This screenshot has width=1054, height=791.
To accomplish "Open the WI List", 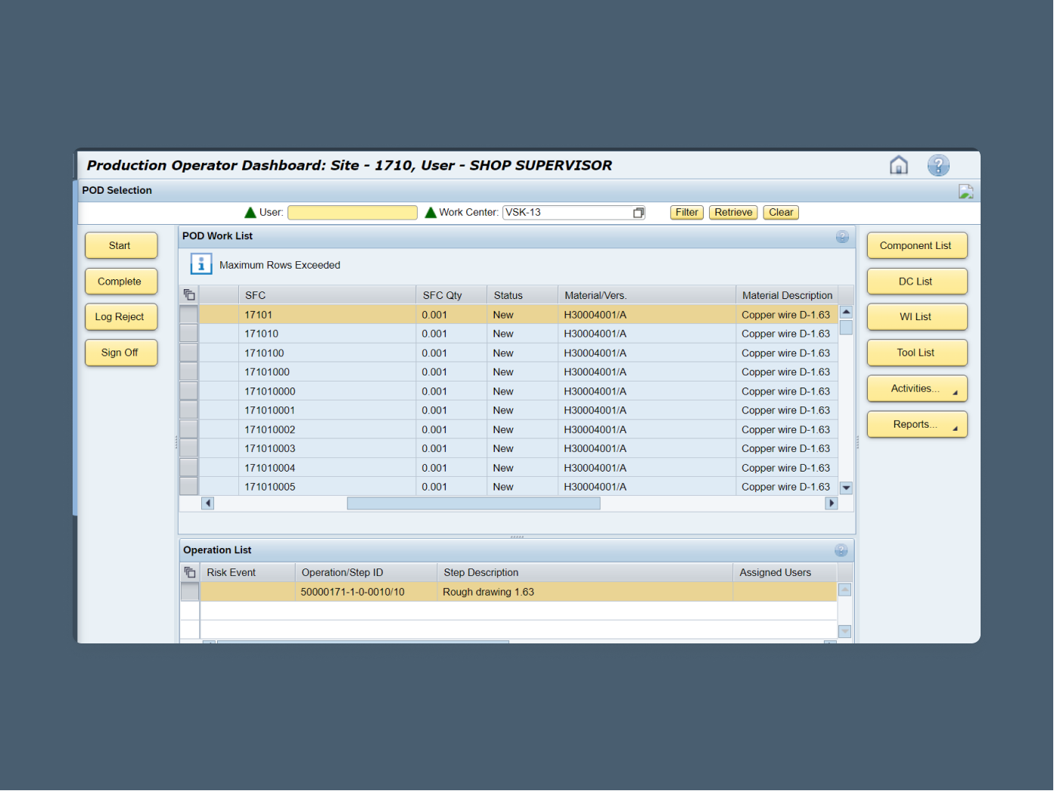I will click(917, 316).
